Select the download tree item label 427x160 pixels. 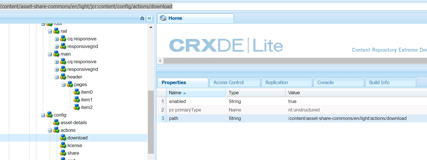click(78, 138)
